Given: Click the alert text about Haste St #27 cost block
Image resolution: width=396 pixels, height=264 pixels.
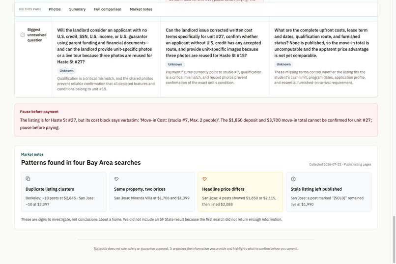Looking at the screenshot, I should pyautogui.click(x=196, y=124).
